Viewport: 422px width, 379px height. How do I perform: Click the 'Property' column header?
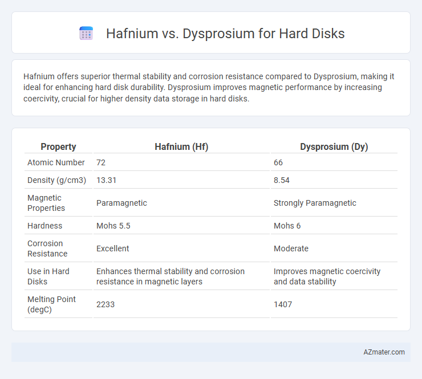click(58, 146)
